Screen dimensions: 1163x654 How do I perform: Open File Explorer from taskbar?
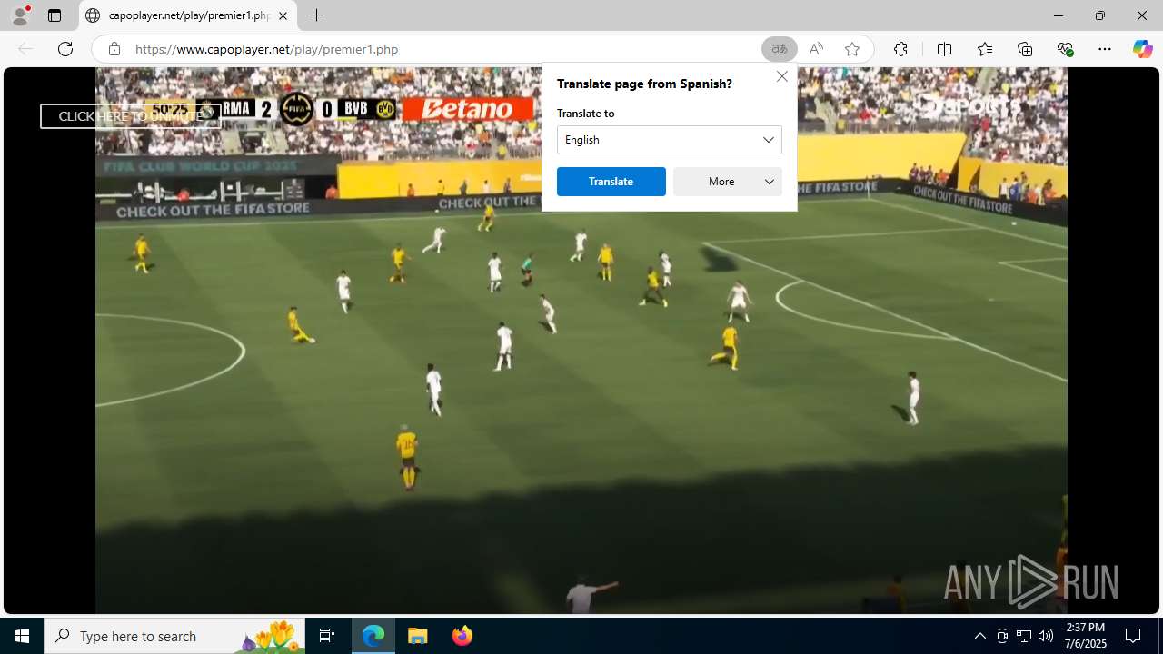(x=418, y=636)
